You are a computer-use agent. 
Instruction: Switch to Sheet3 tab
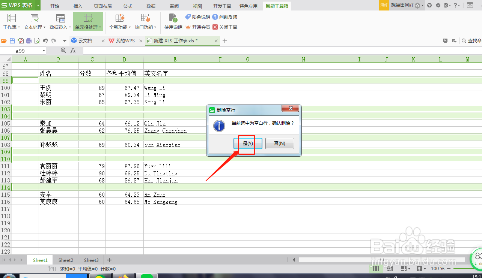point(91,260)
